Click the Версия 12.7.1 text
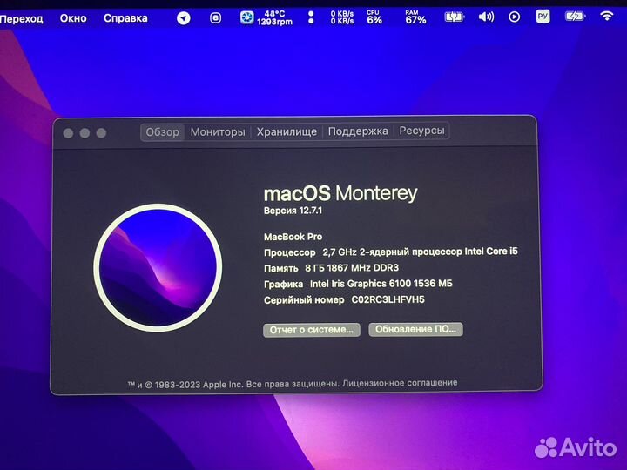Image resolution: width=627 pixels, height=470 pixels. [x=293, y=211]
